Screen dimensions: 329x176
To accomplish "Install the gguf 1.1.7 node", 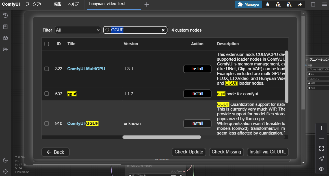I will 197,94.
